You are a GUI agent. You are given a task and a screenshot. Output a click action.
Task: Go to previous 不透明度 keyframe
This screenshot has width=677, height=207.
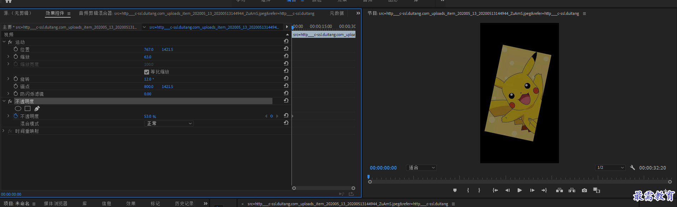tap(266, 116)
